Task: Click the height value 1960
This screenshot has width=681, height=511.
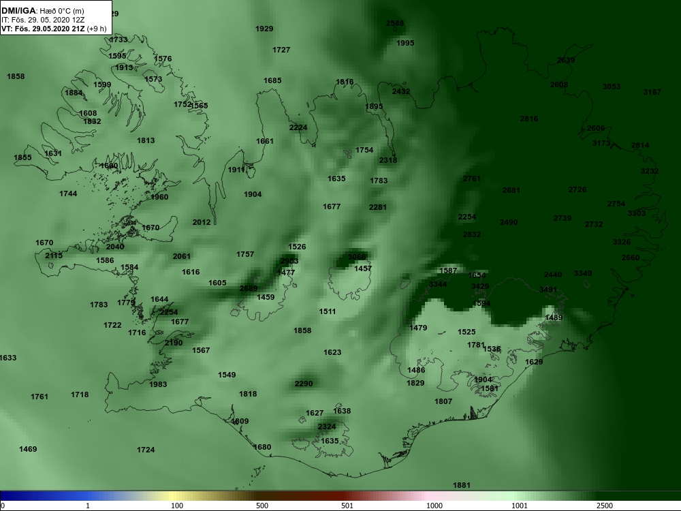Action: click(x=159, y=197)
